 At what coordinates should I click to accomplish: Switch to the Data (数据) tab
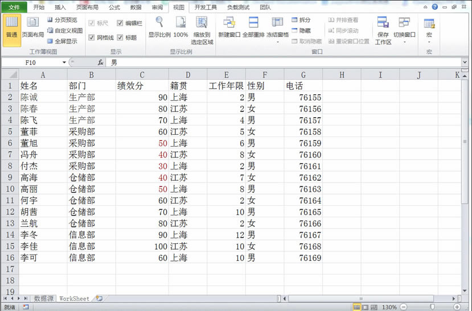(136, 7)
